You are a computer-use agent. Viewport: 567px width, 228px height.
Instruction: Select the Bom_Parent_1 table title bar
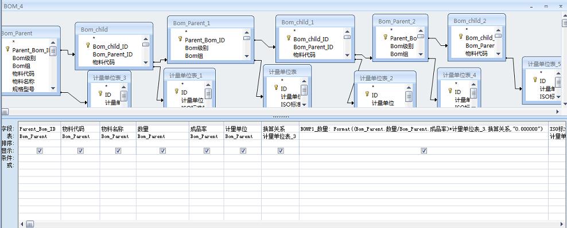pyautogui.click(x=211, y=23)
